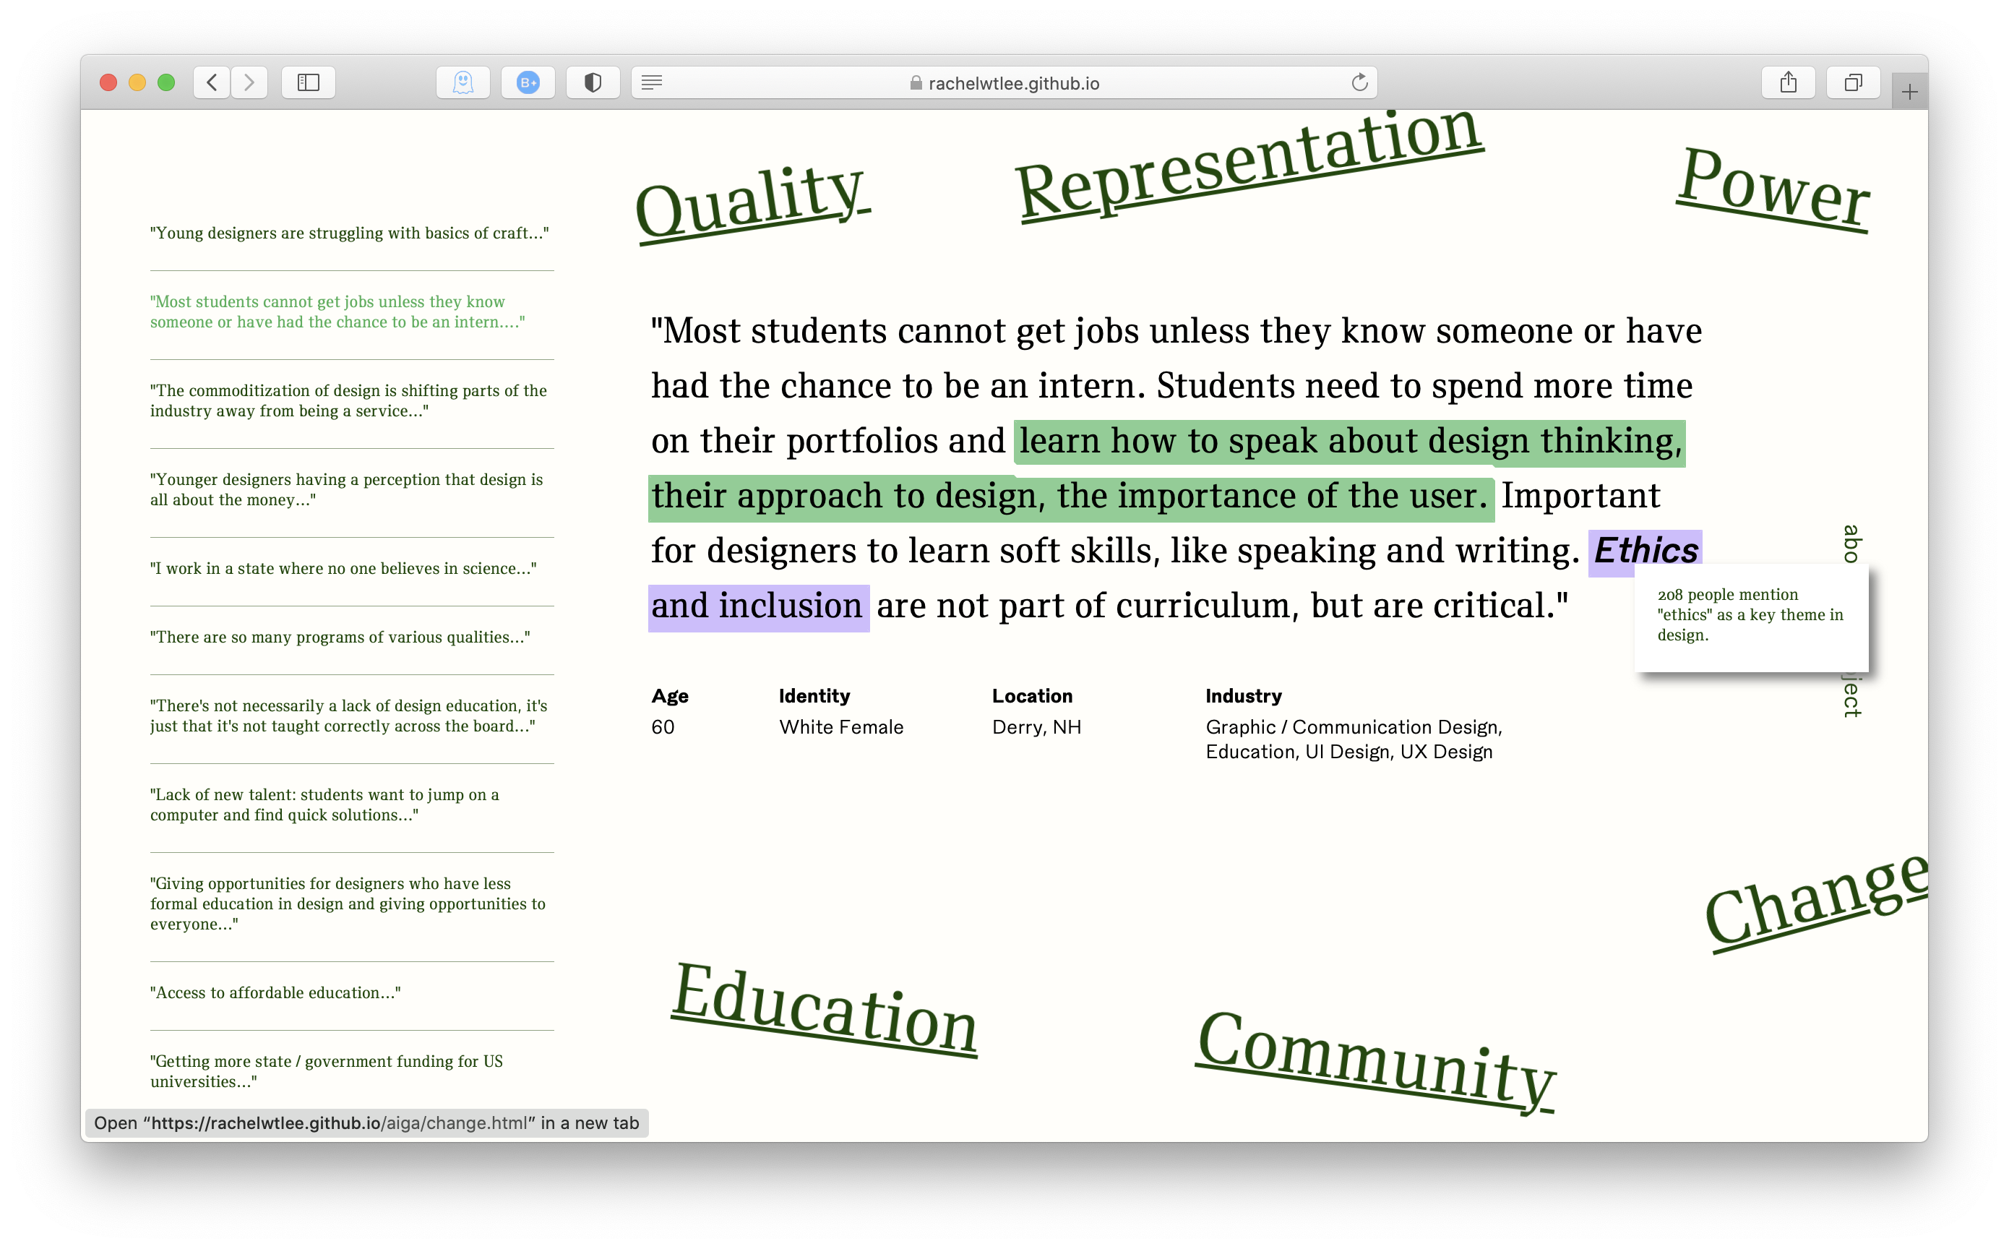Click the purple highlighted "Ethics" word
Image resolution: width=2009 pixels, height=1249 pixels.
click(1644, 551)
